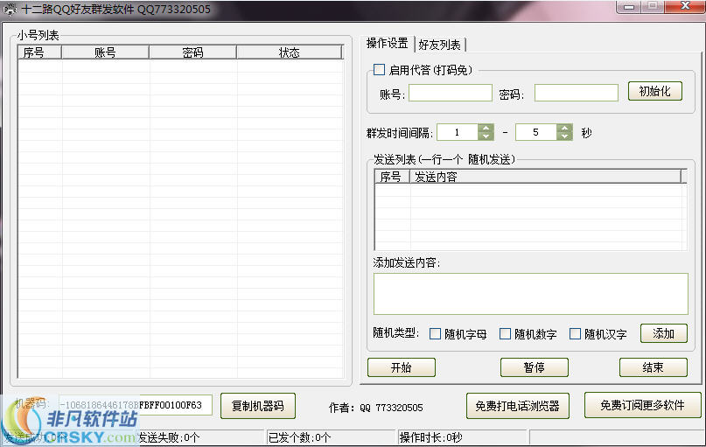The width and height of the screenshot is (706, 447).
Task: Click the minimum interval field showing 1
Action: 458,132
